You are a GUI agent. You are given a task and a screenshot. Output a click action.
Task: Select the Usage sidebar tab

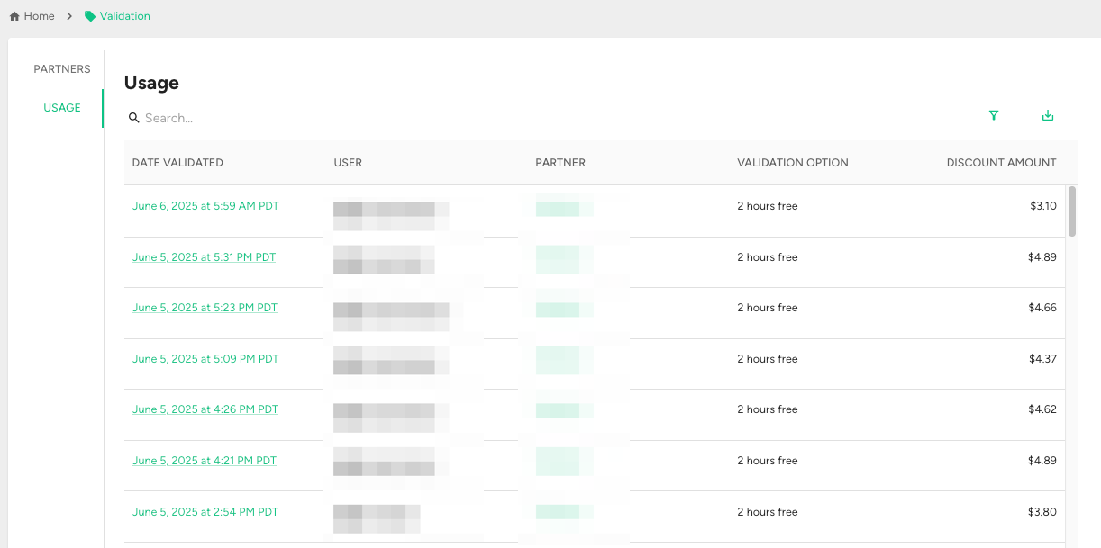point(62,108)
